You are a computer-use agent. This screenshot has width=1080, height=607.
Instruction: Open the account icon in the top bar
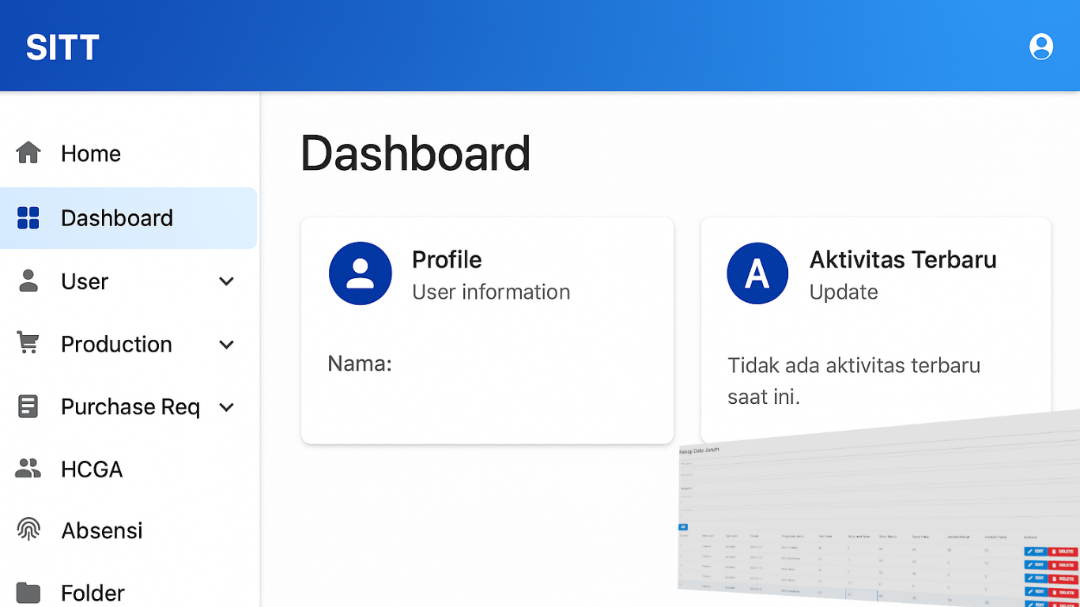click(x=1040, y=45)
